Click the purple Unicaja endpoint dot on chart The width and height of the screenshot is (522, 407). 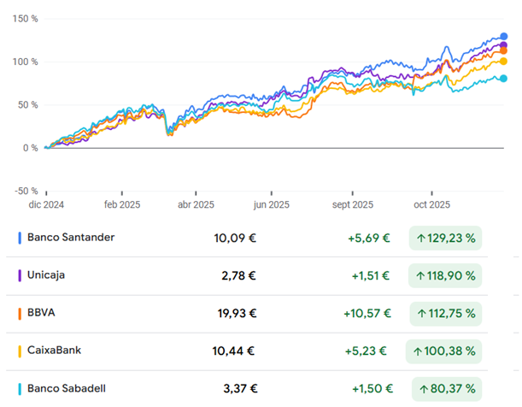pos(503,45)
